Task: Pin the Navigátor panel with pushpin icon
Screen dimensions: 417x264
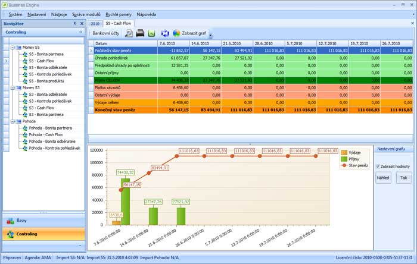Action: (74, 23)
